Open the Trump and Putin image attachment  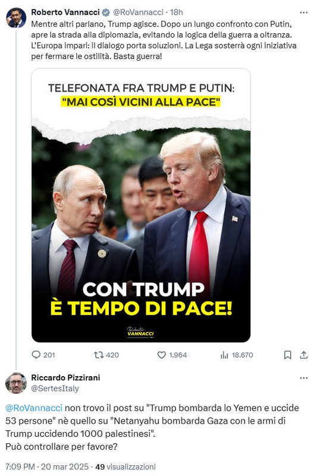click(x=141, y=205)
